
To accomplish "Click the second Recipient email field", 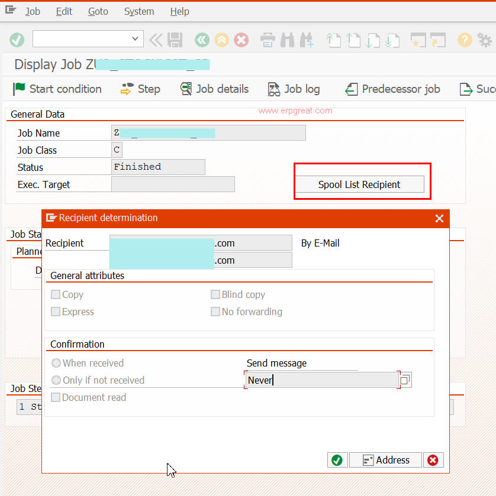I will coord(201,260).
